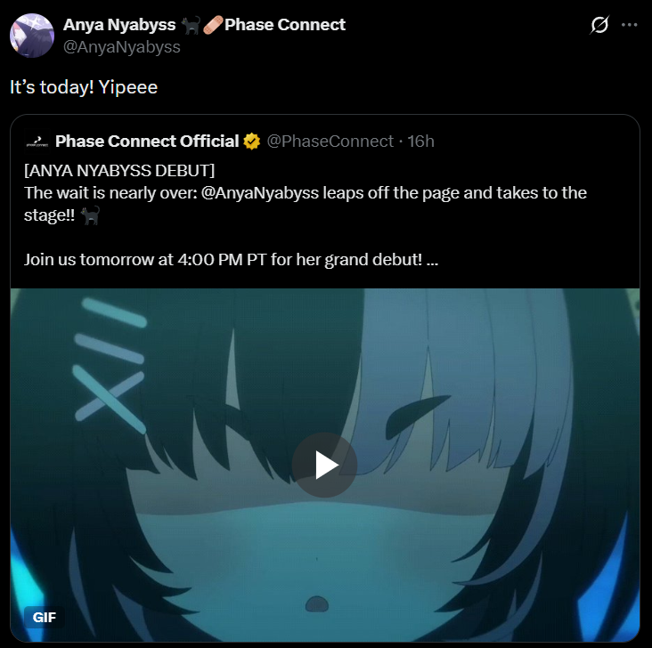Open the Grok explain-post icon
Viewport: 652px width, 648px height.
(x=599, y=25)
